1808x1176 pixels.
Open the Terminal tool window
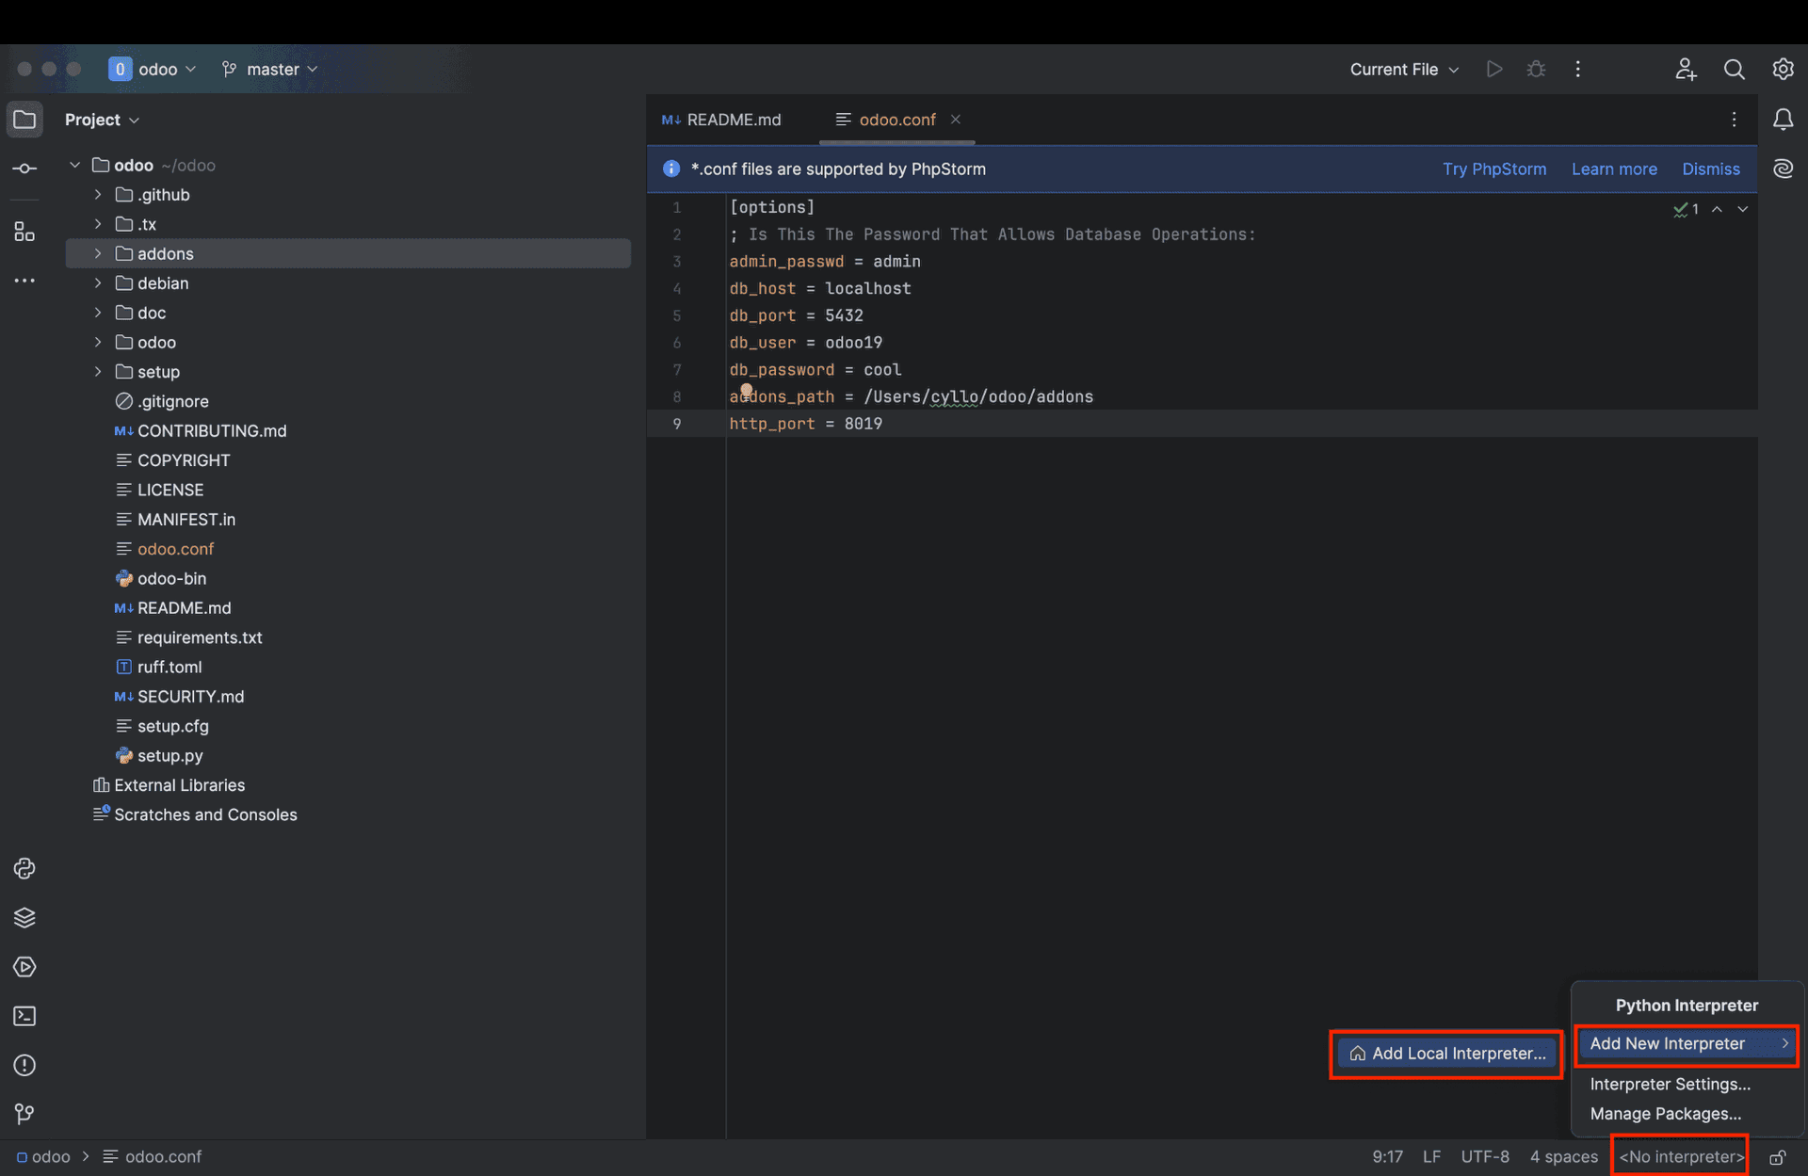pyautogui.click(x=24, y=1016)
